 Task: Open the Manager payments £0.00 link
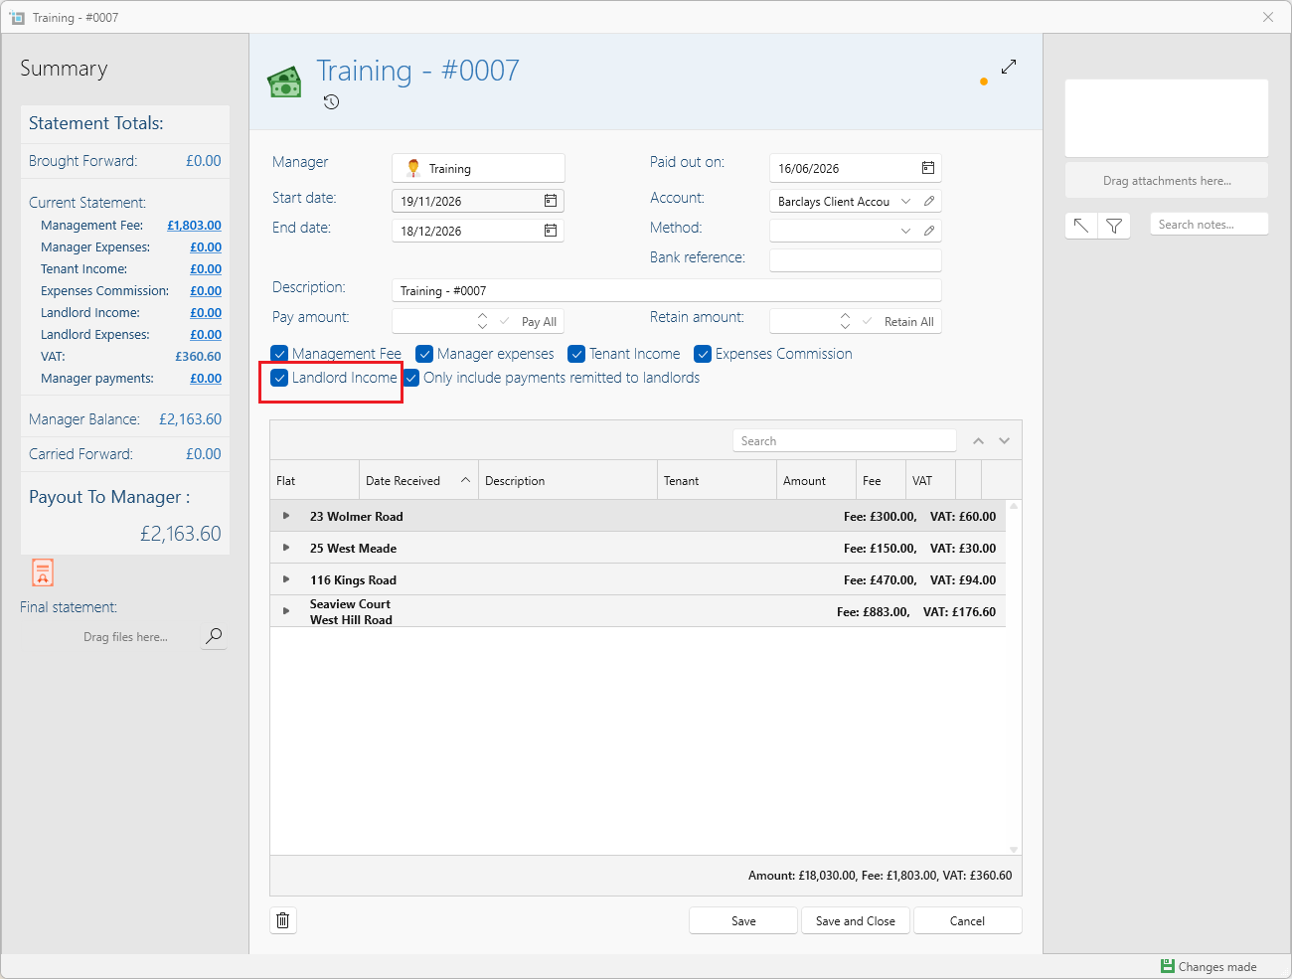pos(206,379)
